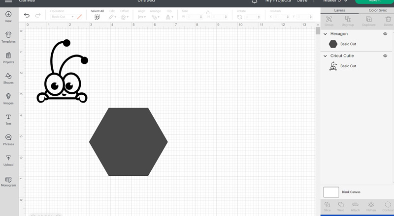Image resolution: width=394 pixels, height=216 pixels.
Task: Open My Projects
Action: pyautogui.click(x=278, y=1)
